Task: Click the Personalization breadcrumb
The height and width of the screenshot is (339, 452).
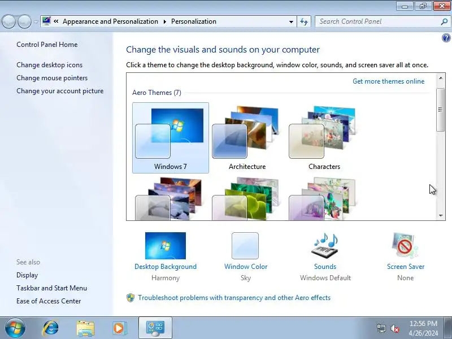Action: (x=193, y=21)
